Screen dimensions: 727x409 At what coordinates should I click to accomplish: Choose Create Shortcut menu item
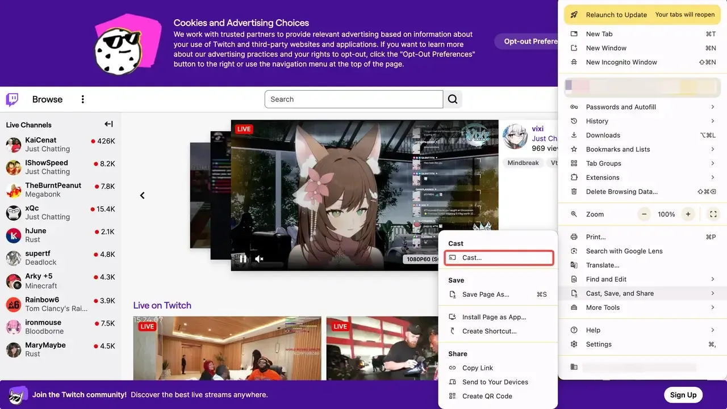coord(499,331)
